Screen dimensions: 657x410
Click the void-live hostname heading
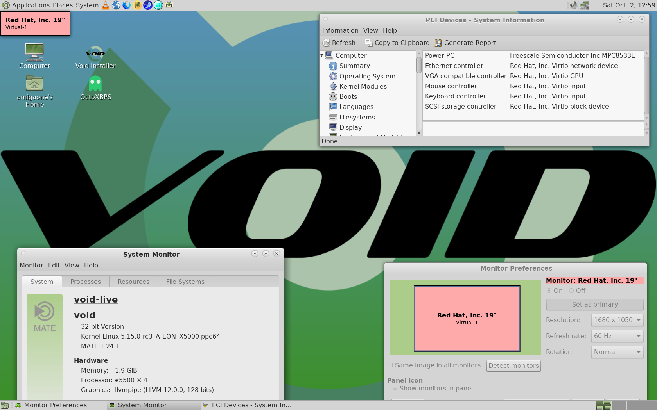click(96, 299)
